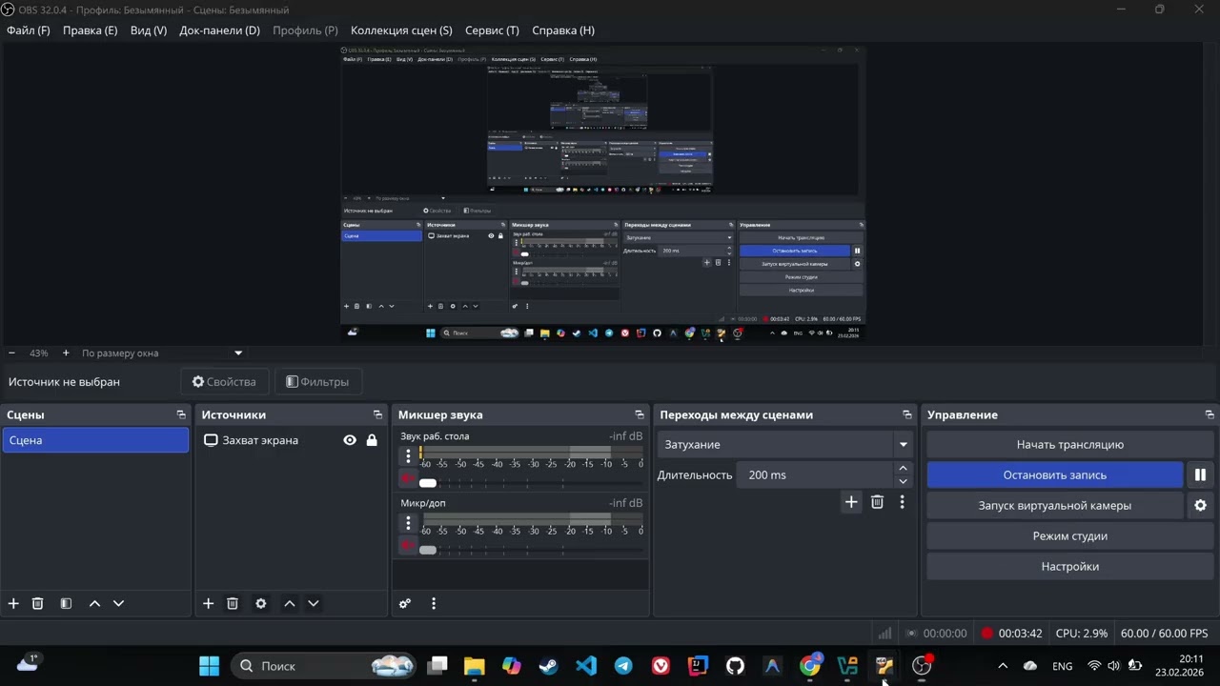Open advanced audio properties gears icon
The image size is (1220, 686).
point(405,603)
